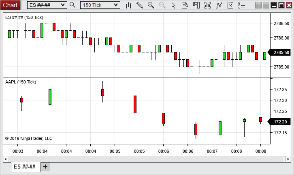
Task: Click the zoom in magnifier
Action: pos(151,5)
